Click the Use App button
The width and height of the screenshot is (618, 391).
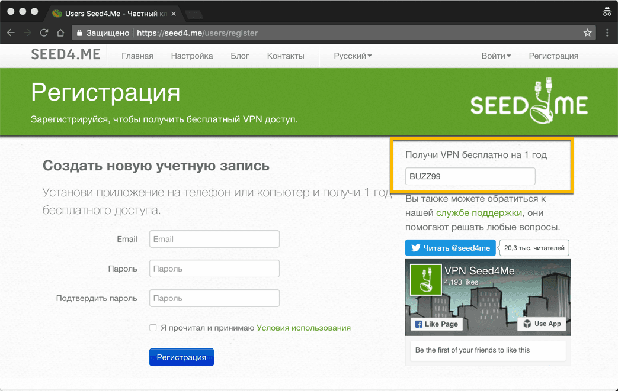click(542, 324)
